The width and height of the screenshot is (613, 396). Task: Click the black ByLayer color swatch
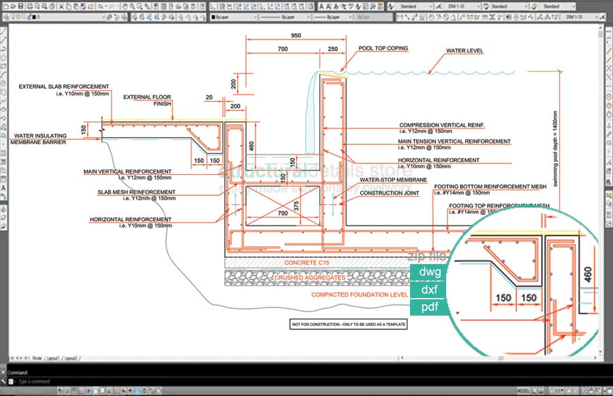click(214, 16)
